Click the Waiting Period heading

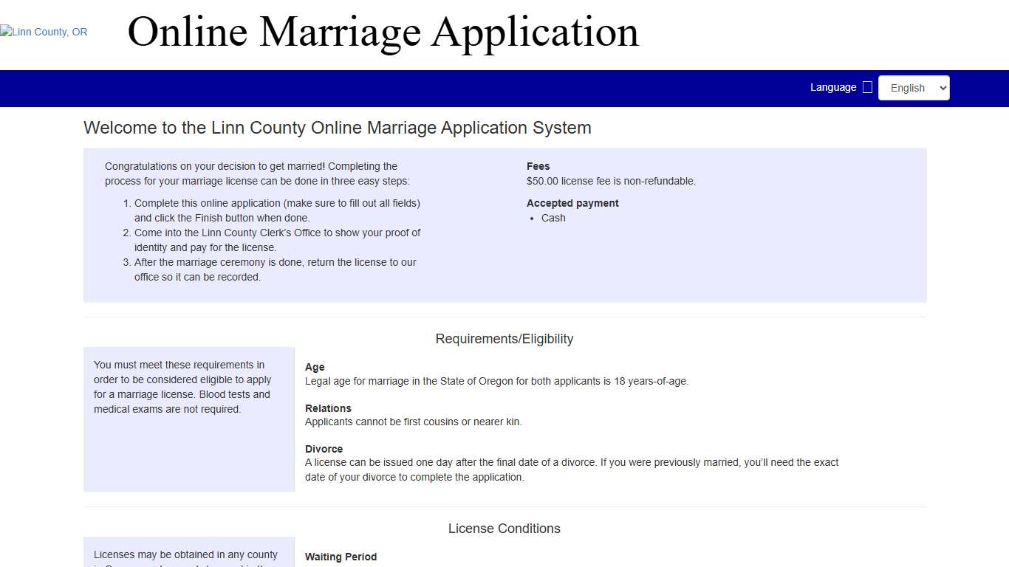click(341, 557)
